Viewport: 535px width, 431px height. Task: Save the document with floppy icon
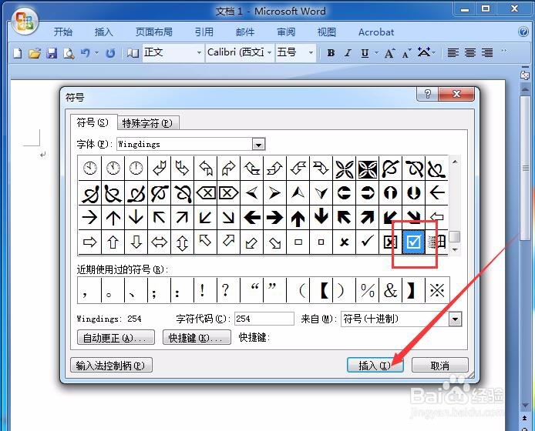52,53
